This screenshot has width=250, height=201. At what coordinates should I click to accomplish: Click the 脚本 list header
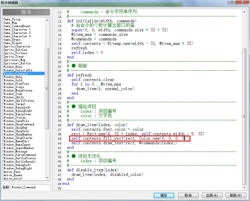pos(26,12)
